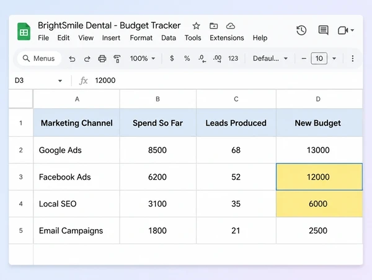Select column D header
The height and width of the screenshot is (280, 372).
319,99
